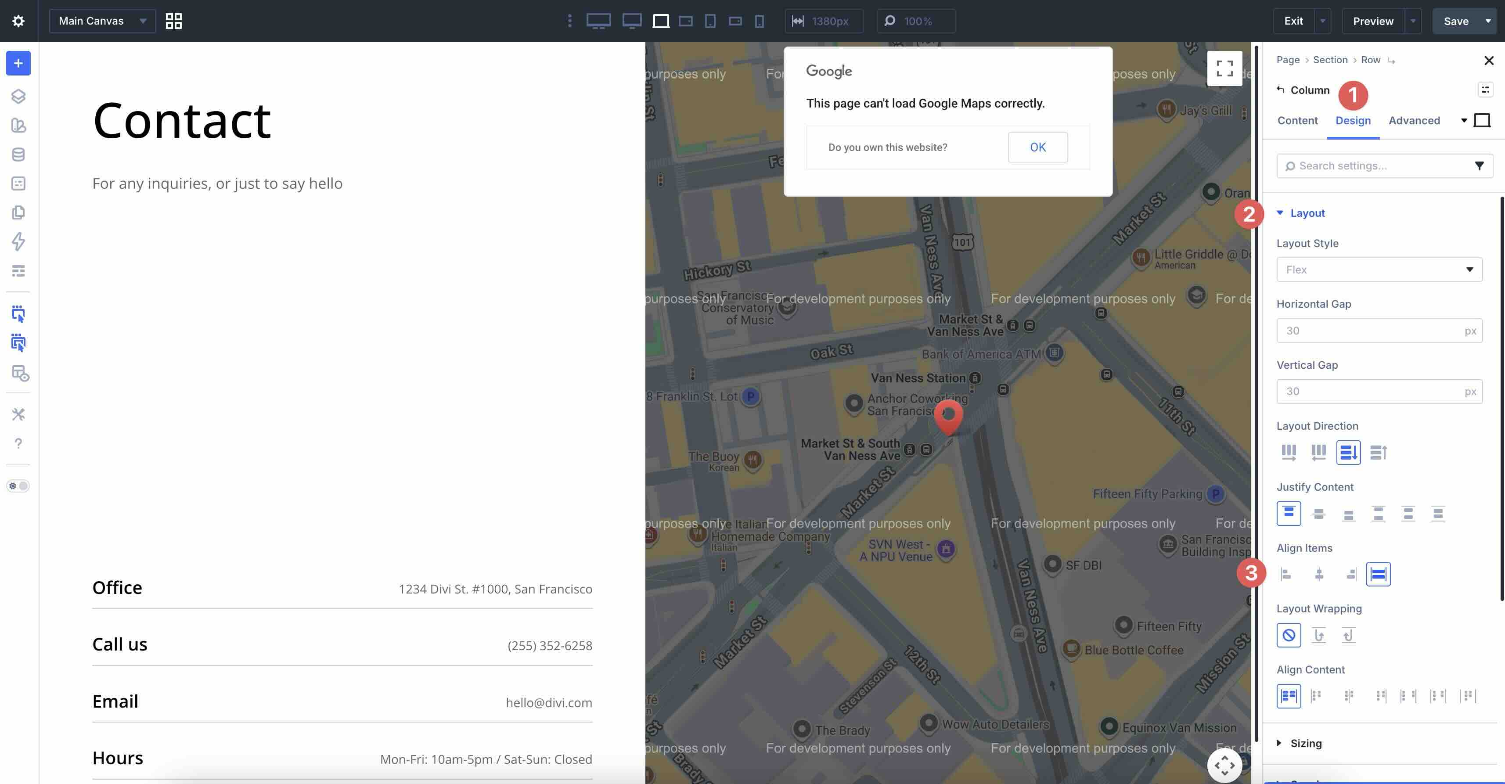Select flex-start under Justify Content
The image size is (1505, 784).
(x=1289, y=513)
